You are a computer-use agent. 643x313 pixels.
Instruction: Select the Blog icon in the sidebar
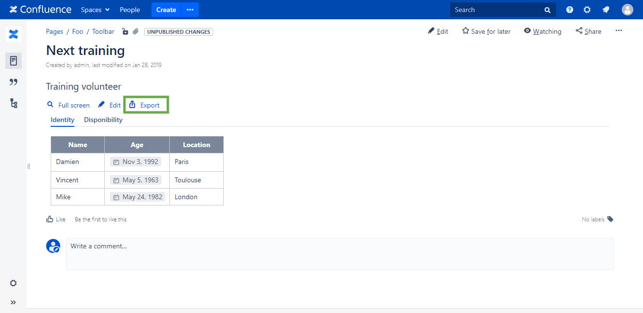(x=13, y=82)
